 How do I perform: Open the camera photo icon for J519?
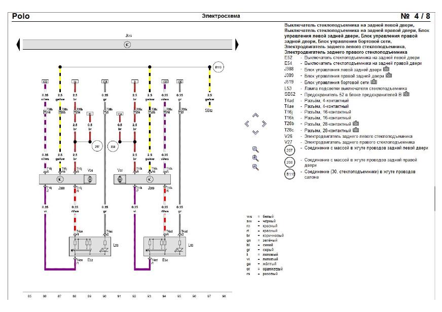click(x=374, y=82)
